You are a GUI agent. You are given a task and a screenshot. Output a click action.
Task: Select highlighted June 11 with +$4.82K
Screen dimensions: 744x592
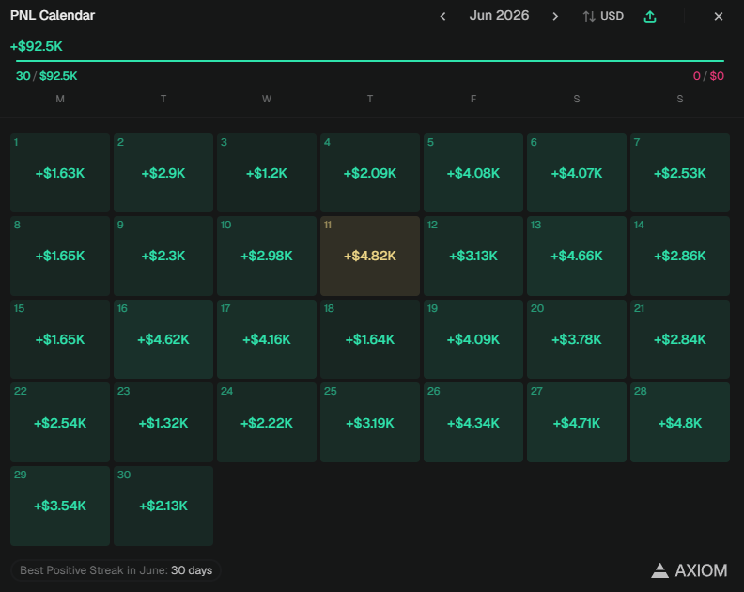[x=370, y=256]
